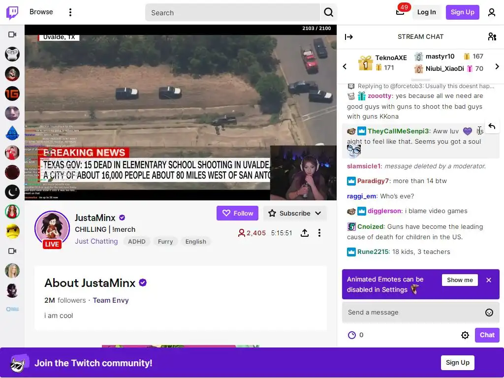Click the heart emote in Senpi3's message
504x378 pixels.
(468, 131)
